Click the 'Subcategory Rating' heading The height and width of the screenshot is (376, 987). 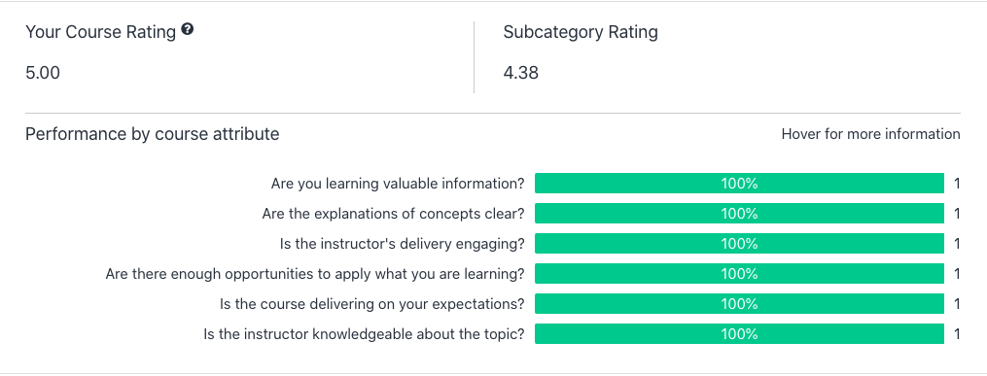click(581, 32)
